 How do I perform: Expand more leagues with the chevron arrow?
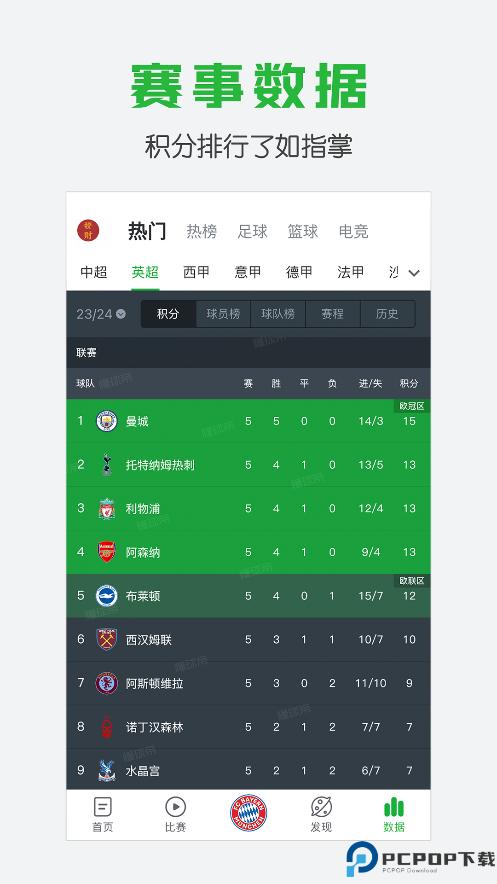point(413,272)
